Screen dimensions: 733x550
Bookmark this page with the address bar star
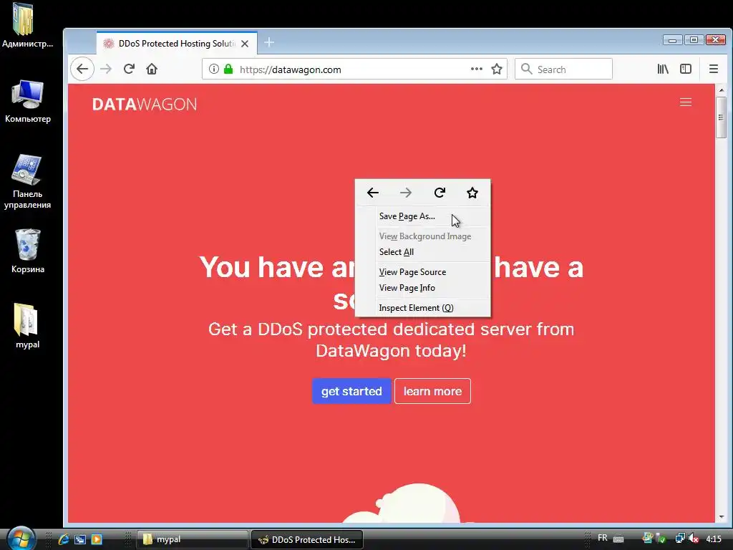497,69
